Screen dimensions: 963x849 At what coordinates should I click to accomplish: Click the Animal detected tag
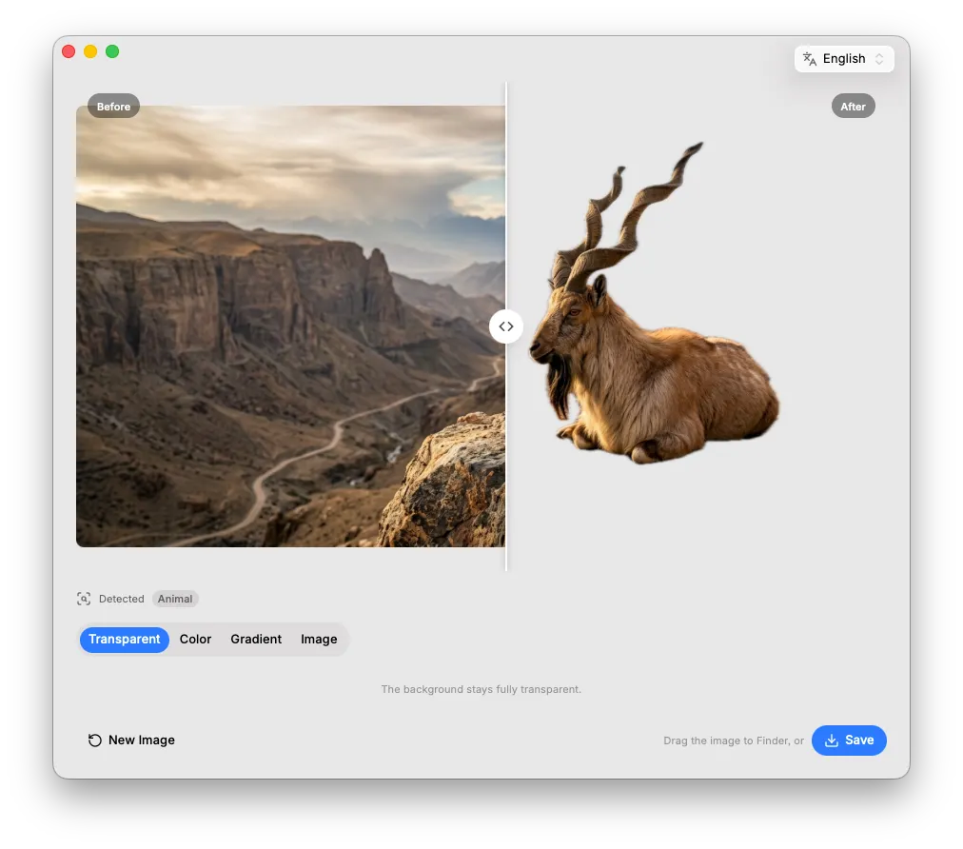click(175, 599)
